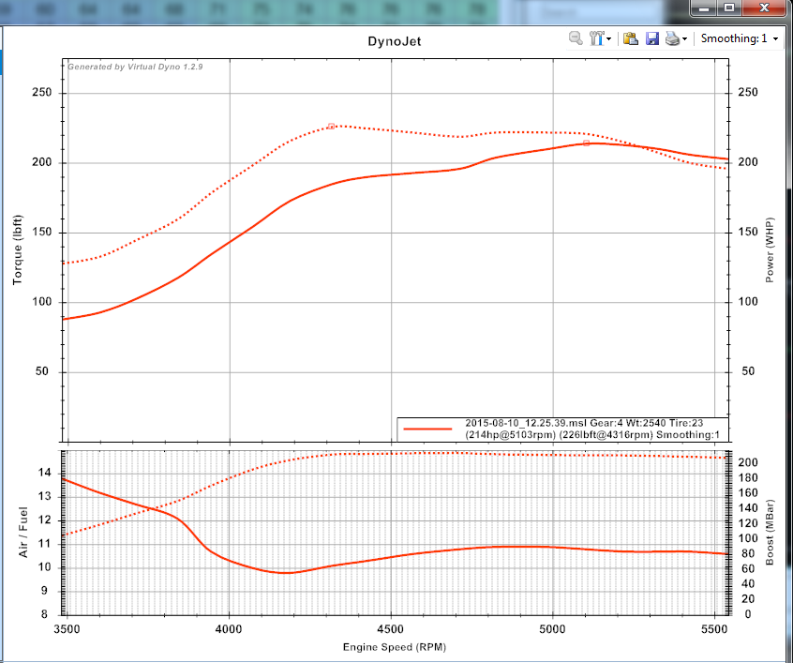The height and width of the screenshot is (663, 793).
Task: Expand the arrow beside the tools icon
Action: [610, 39]
